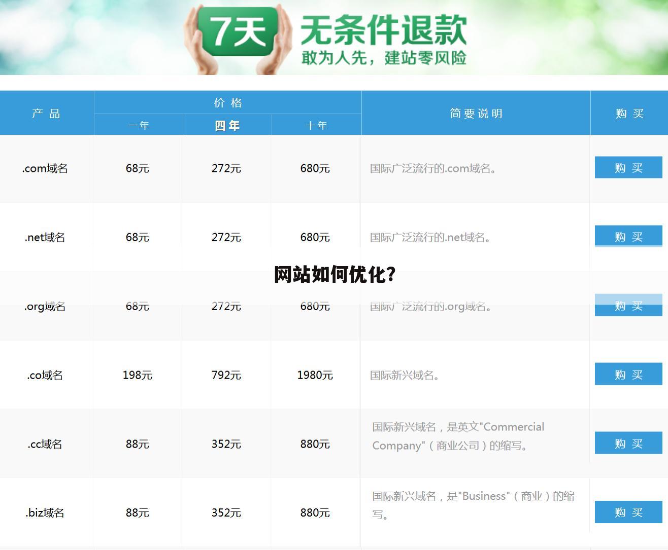Select the .com域名 product label
This screenshot has height=550, width=668.
45,168
